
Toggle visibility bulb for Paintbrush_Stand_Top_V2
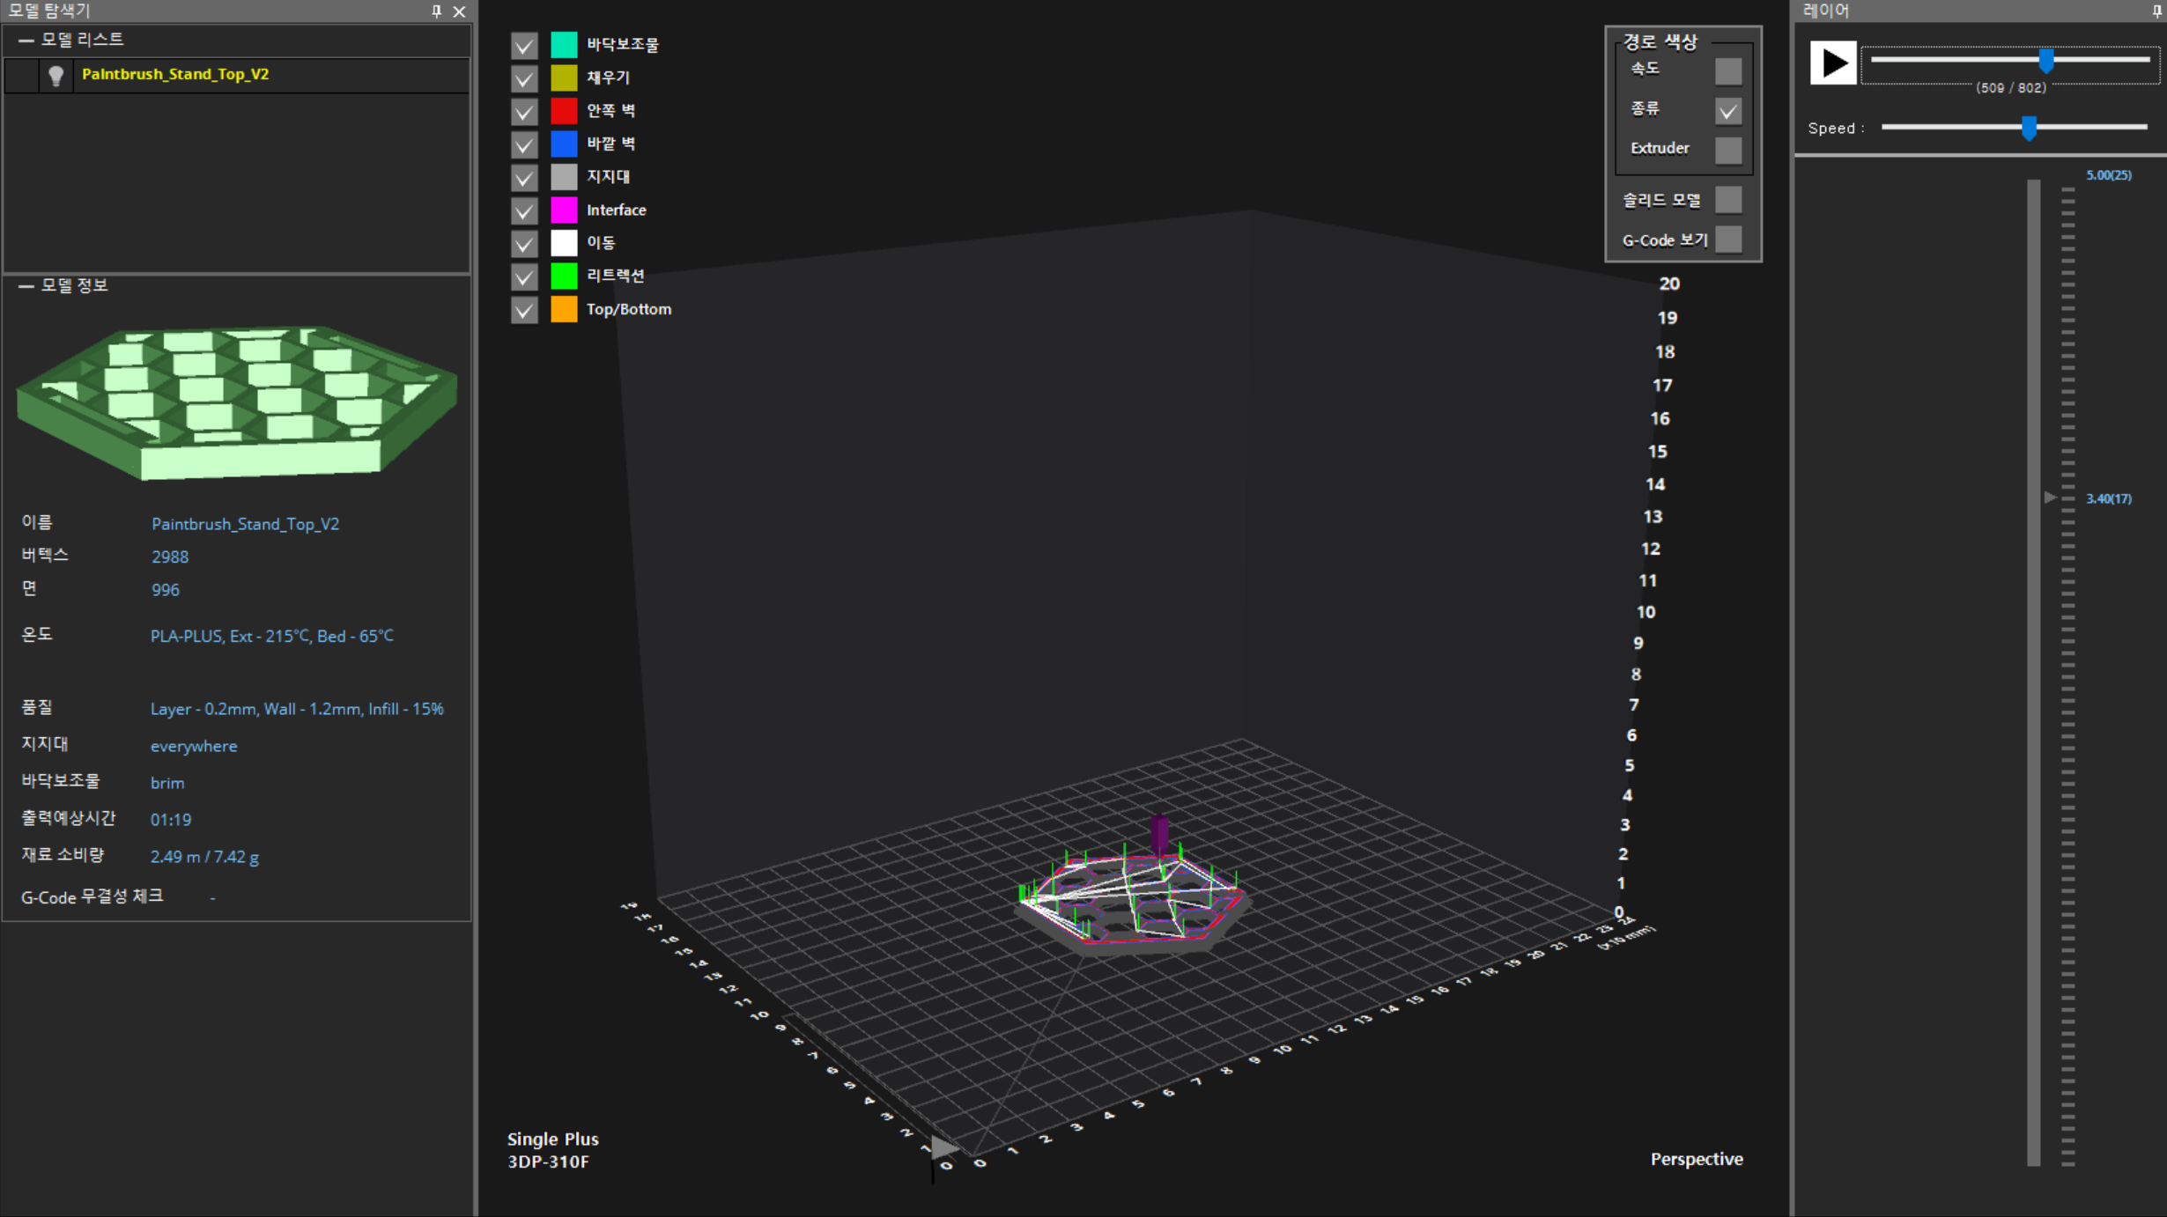click(56, 75)
